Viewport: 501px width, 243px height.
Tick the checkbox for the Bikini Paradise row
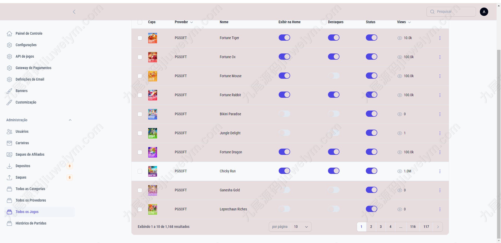140,114
